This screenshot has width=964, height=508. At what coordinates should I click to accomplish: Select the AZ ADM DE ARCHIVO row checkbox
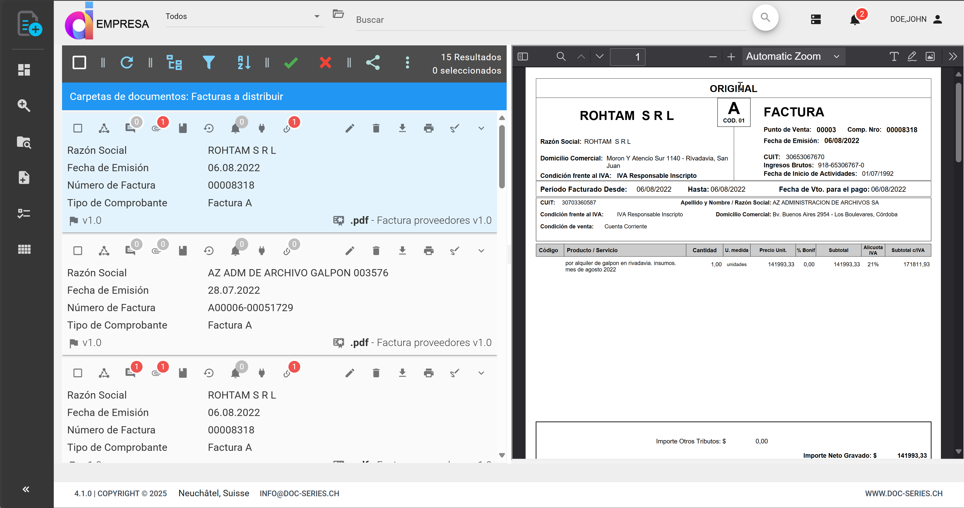point(77,251)
